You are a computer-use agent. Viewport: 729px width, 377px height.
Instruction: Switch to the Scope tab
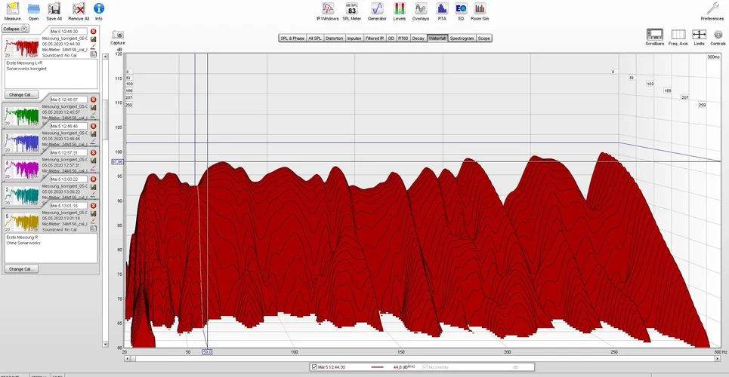pos(484,38)
